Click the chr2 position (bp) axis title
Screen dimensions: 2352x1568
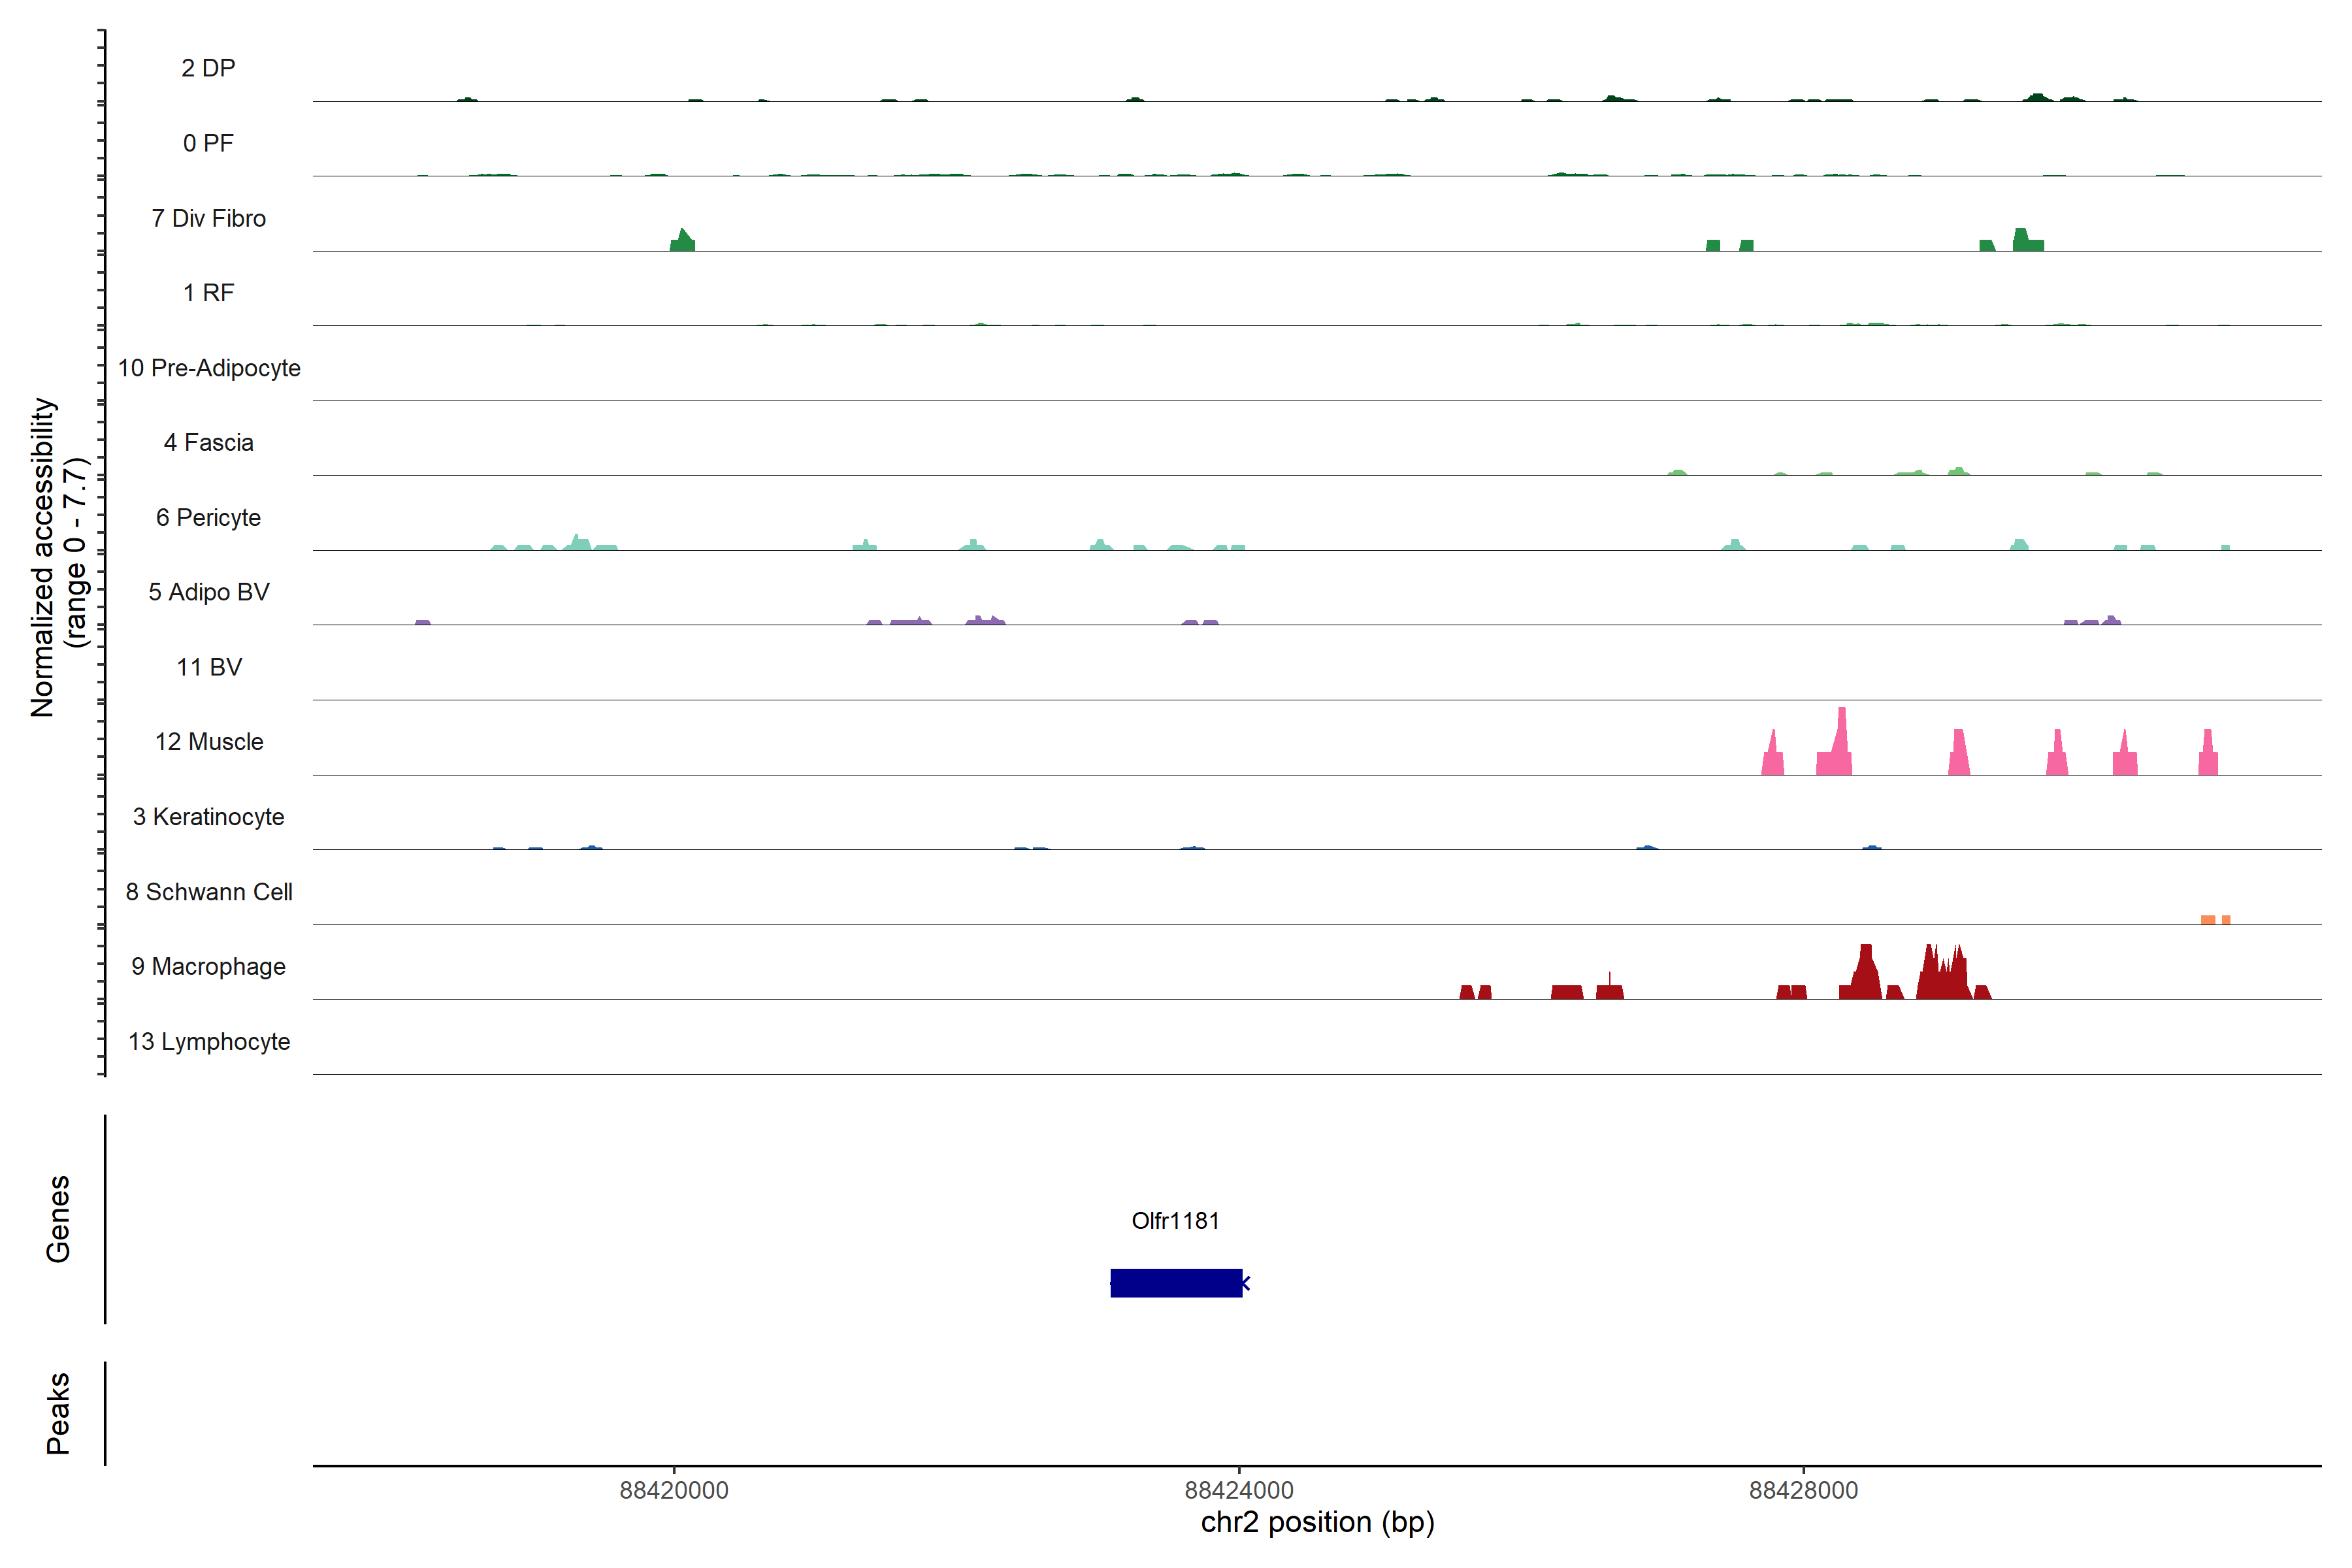(1317, 1523)
